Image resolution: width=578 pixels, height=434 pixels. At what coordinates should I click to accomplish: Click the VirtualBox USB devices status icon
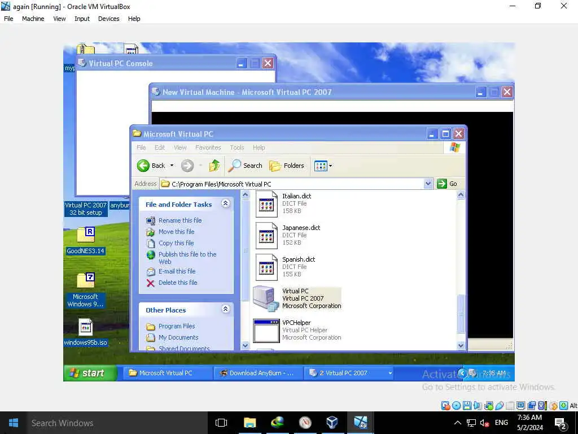[x=500, y=406]
